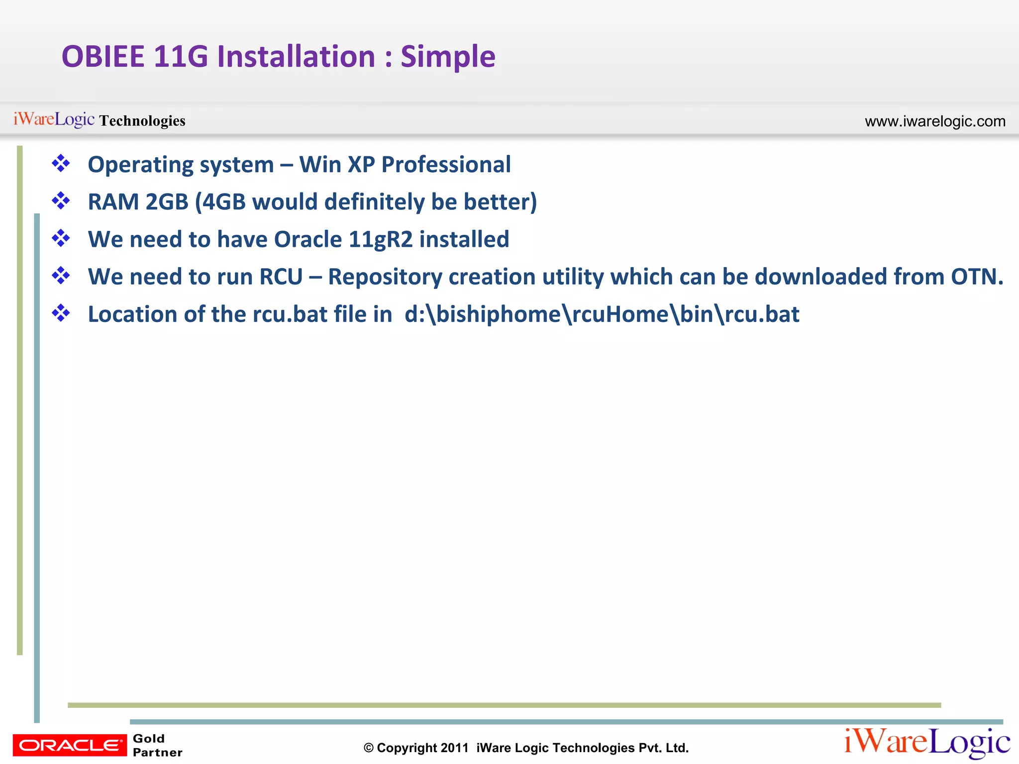The image size is (1019, 764).
Task: Click the www.iwarelogic.com website link
Action: tap(935, 121)
